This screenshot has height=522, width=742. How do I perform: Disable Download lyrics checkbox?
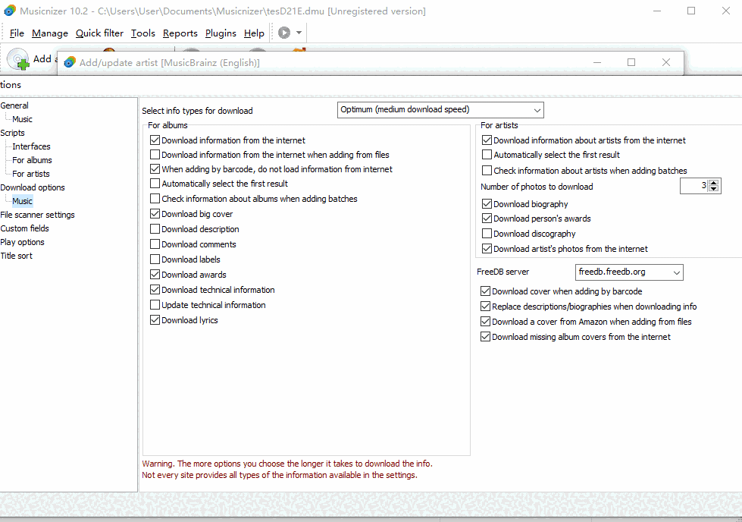(x=155, y=320)
